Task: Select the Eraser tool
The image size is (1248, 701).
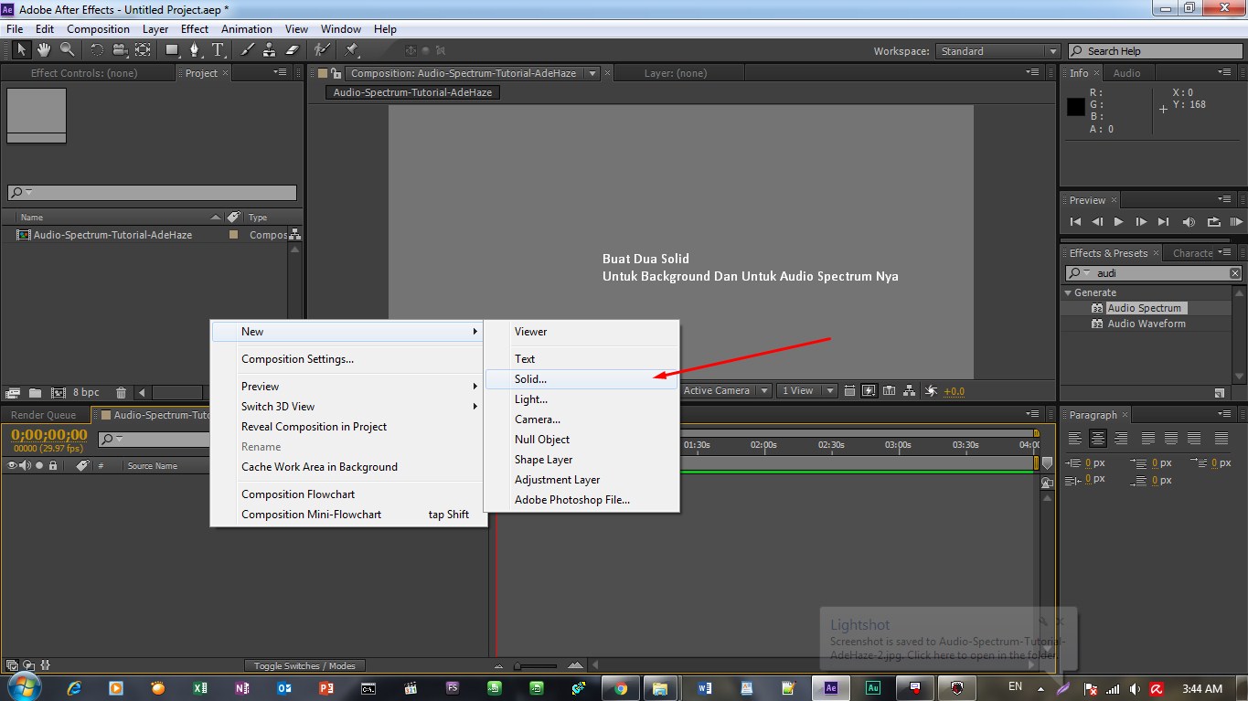Action: pos(293,50)
